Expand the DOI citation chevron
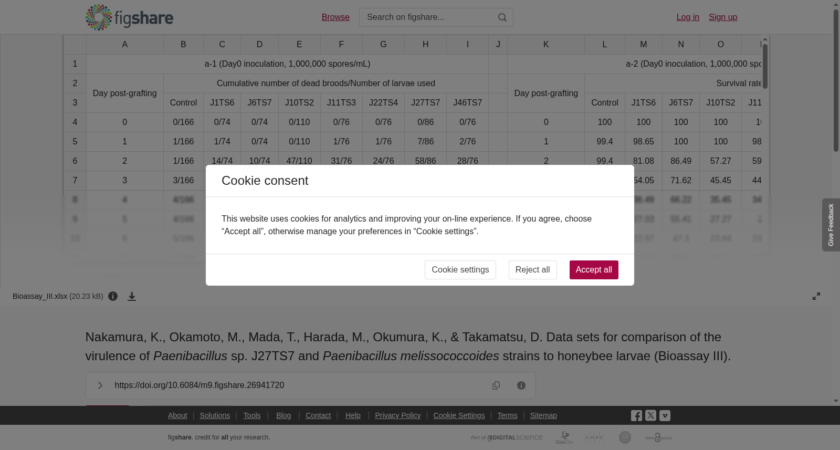 (x=100, y=385)
